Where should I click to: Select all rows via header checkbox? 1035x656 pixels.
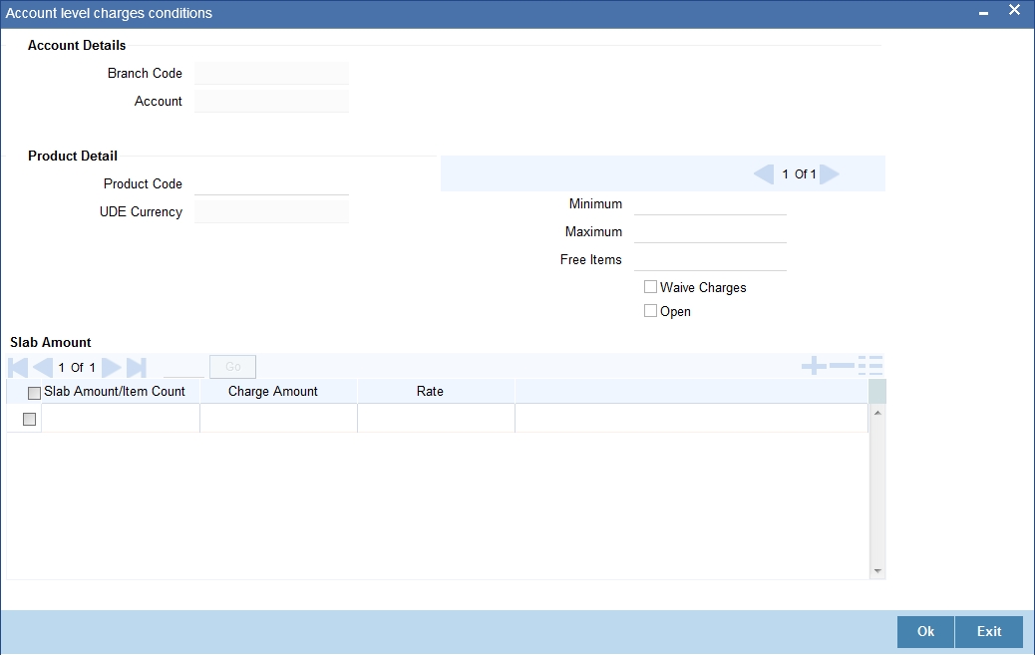(34, 393)
